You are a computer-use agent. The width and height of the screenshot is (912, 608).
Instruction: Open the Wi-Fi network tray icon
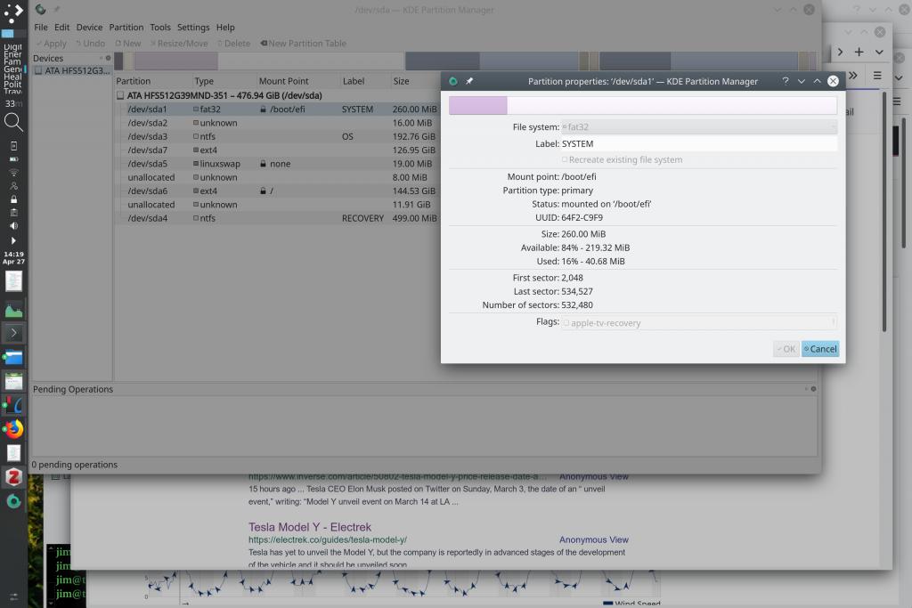click(13, 173)
